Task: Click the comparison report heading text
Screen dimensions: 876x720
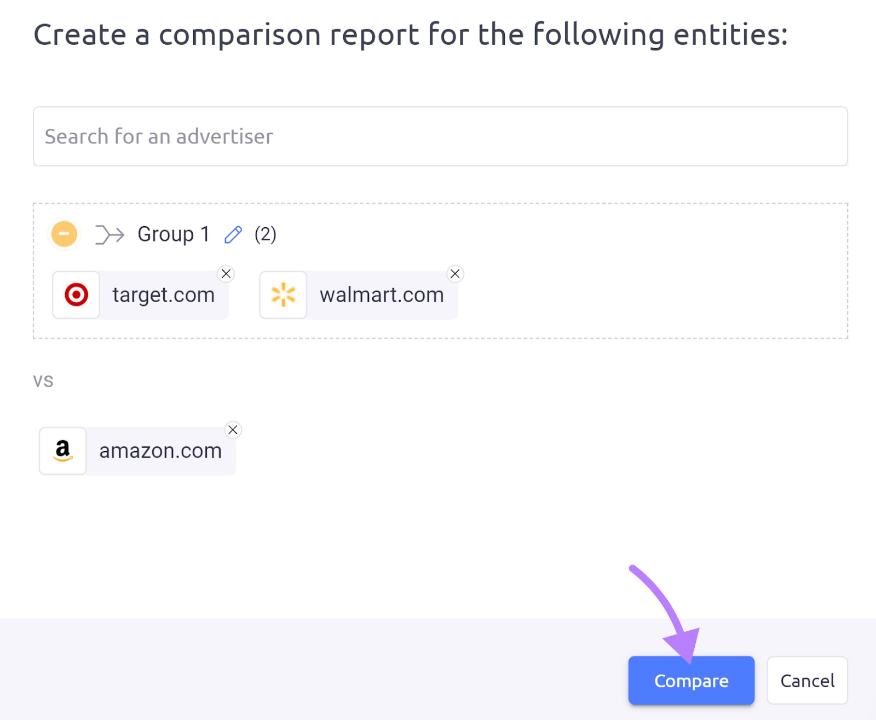Action: click(411, 34)
